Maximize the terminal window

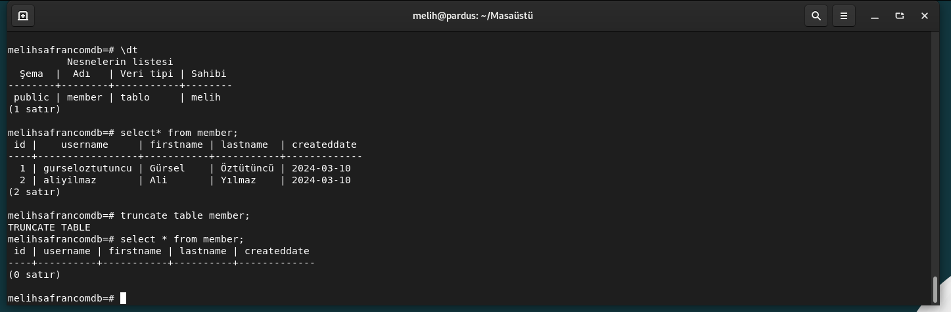point(900,16)
